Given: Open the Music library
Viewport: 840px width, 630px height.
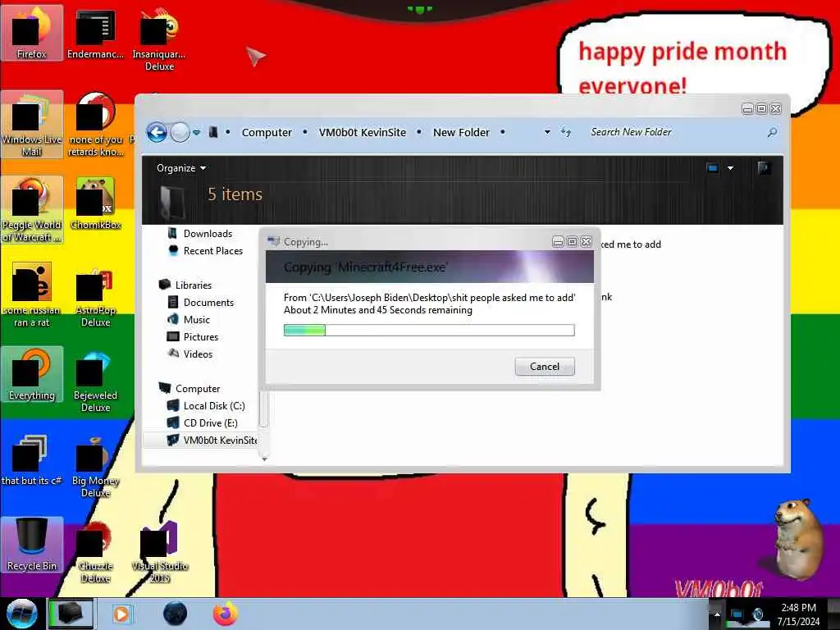Looking at the screenshot, I should click(x=189, y=319).
